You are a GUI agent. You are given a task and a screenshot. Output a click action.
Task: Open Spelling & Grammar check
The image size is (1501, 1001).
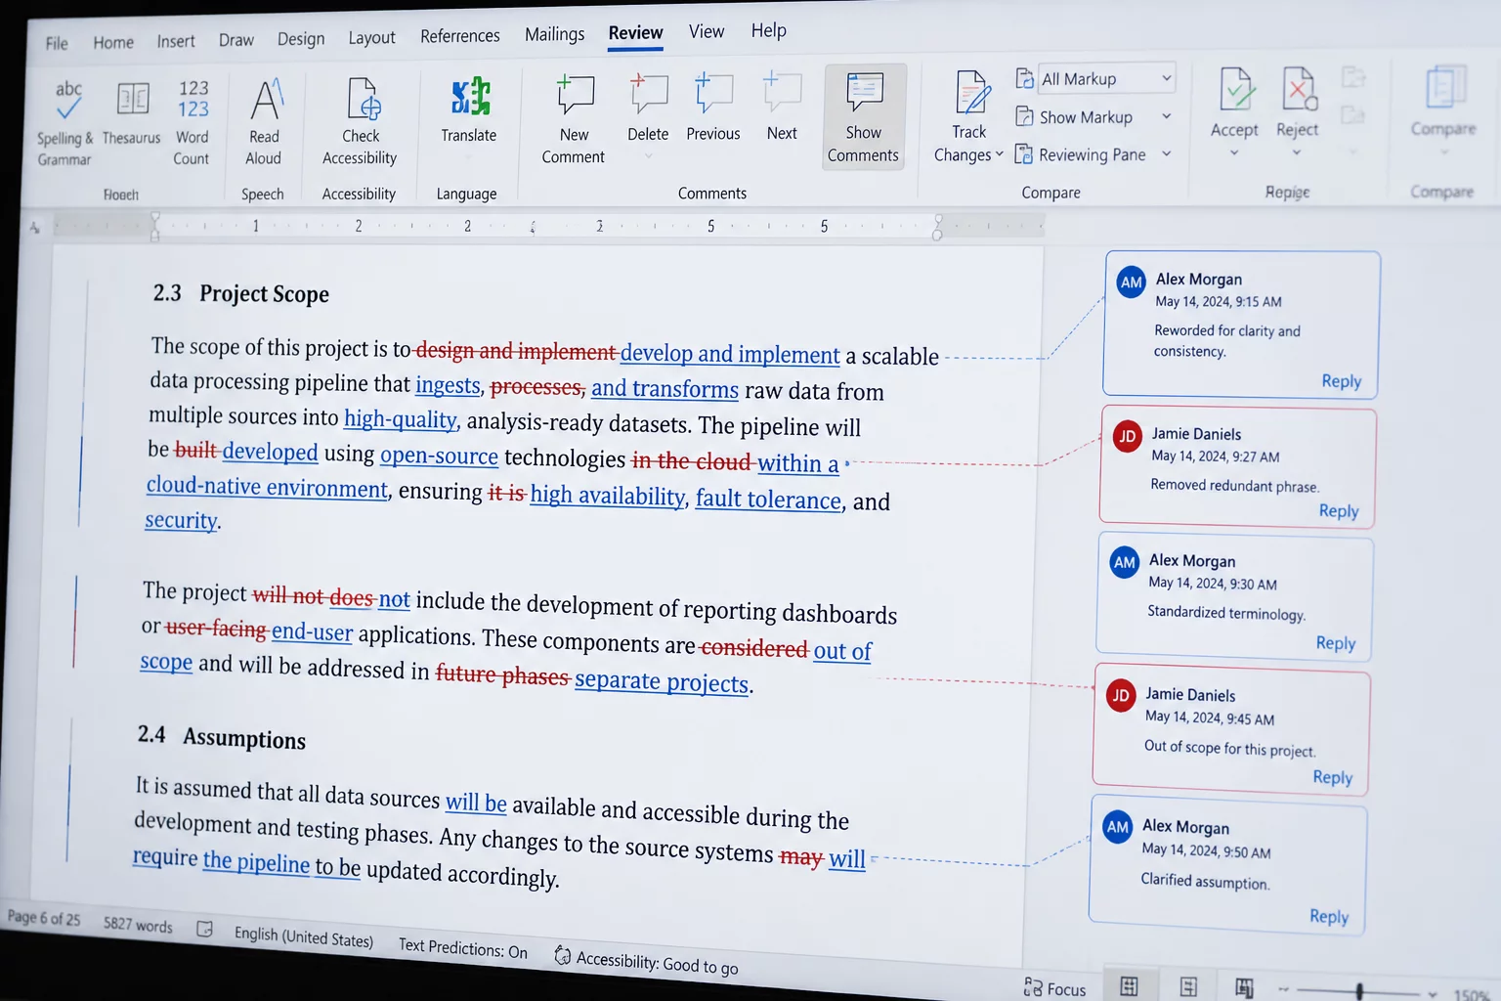click(65, 123)
